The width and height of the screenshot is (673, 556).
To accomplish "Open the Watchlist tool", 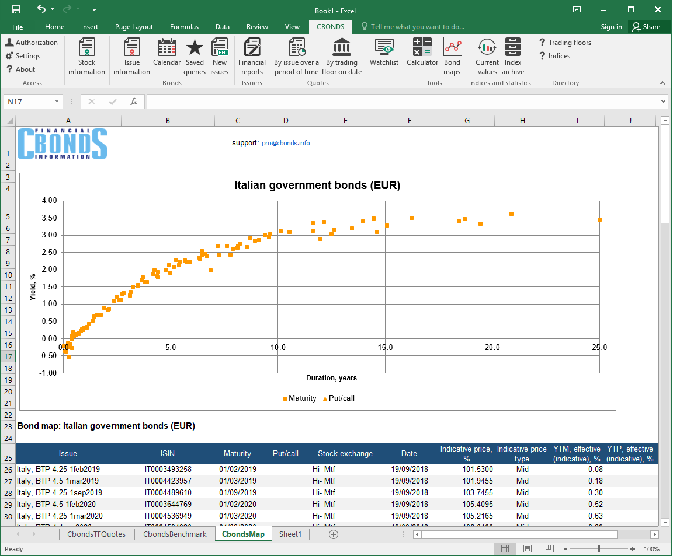I will (x=384, y=52).
